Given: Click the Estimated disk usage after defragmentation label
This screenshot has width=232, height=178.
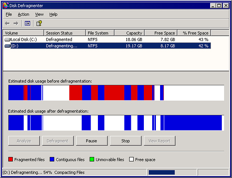Looking at the screenshot, I should click(48, 111).
